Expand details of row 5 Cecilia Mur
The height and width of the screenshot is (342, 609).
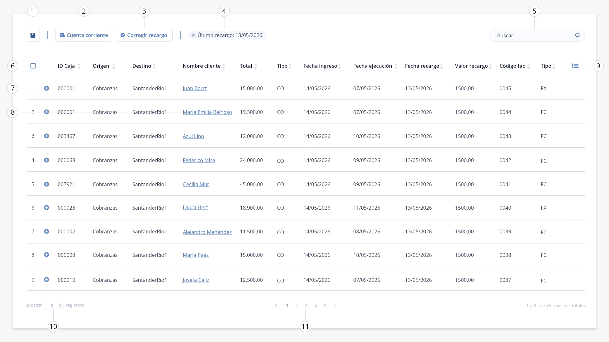(x=47, y=184)
